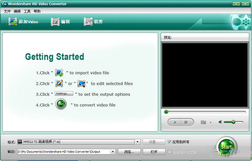Close the Wondershare HD Video Converter window

tap(245, 3)
